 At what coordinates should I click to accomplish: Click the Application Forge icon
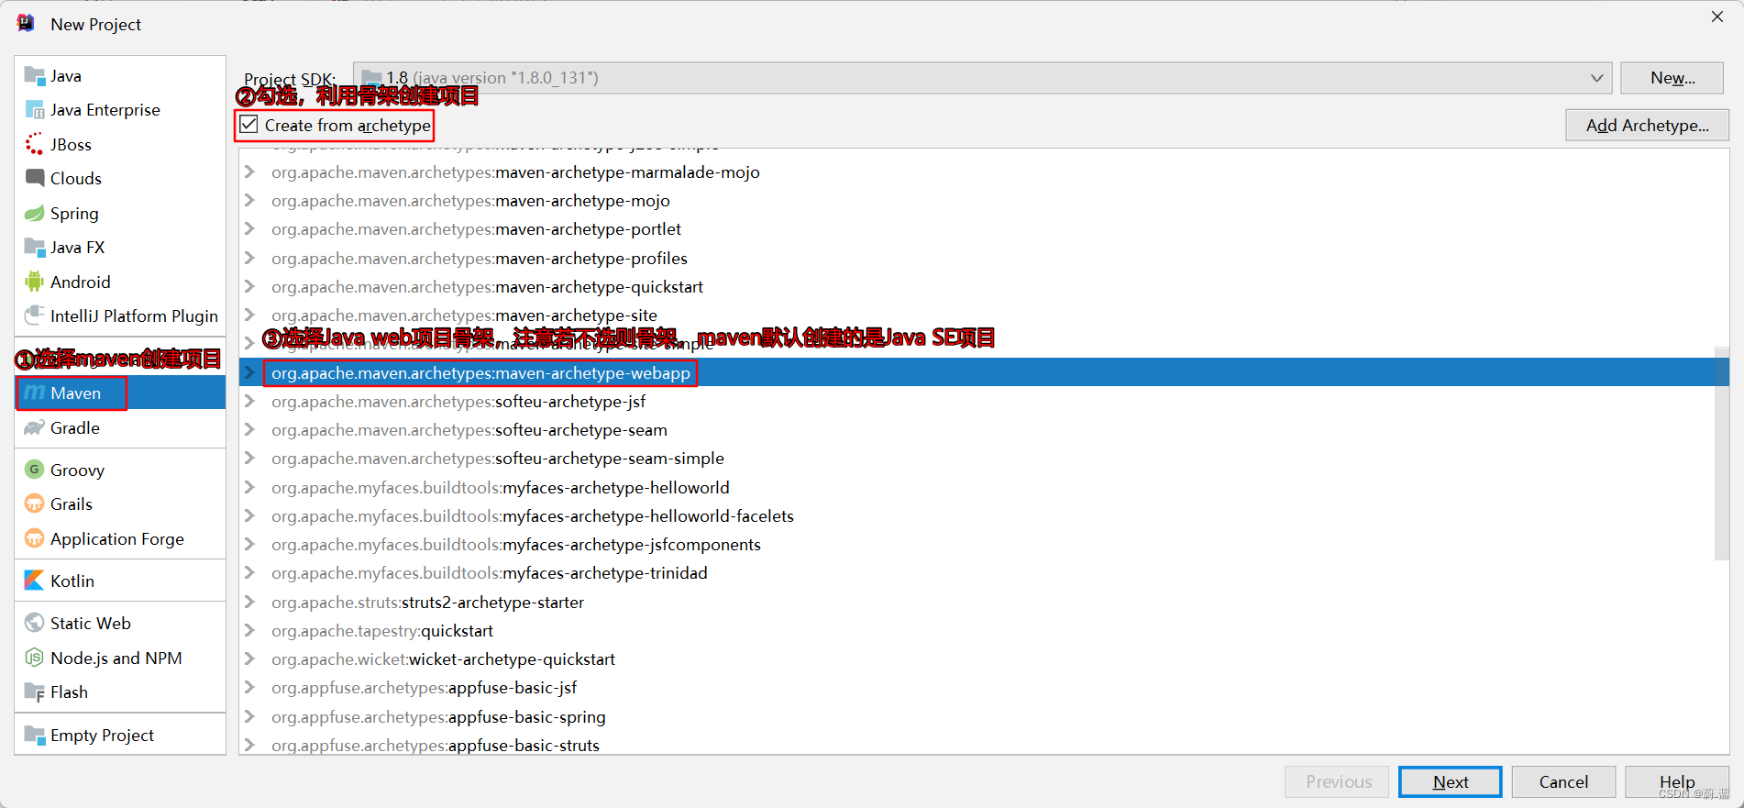coord(35,538)
